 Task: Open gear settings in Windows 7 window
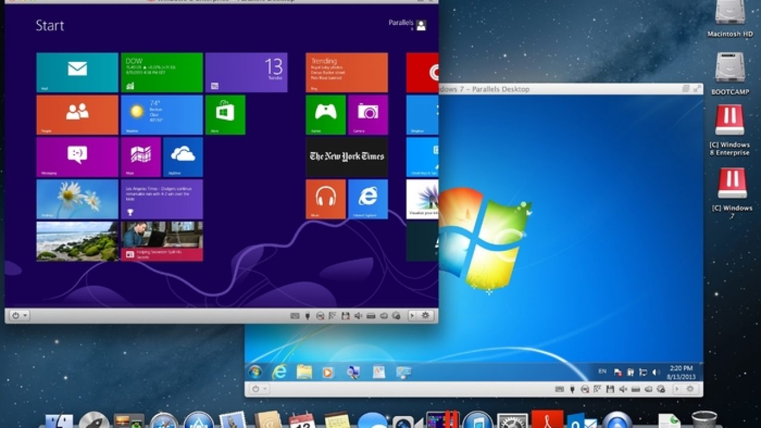pyautogui.click(x=690, y=389)
